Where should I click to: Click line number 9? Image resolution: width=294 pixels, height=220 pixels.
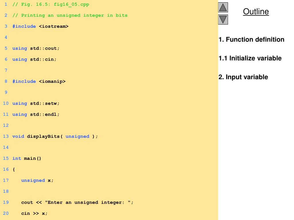(6, 93)
